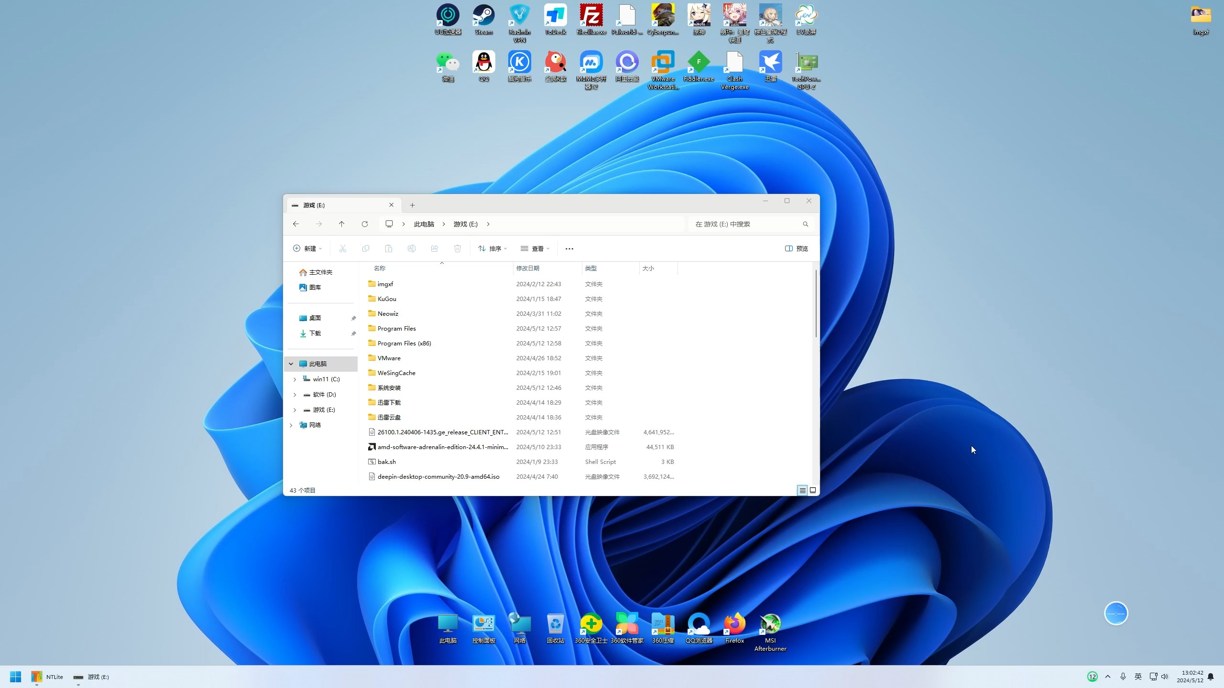Click the Rename icon in Explorer toolbar
This screenshot has height=688, width=1224.
(412, 248)
